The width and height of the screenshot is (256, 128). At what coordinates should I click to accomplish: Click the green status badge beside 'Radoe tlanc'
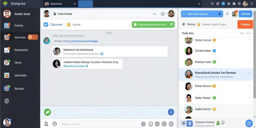[214, 62]
